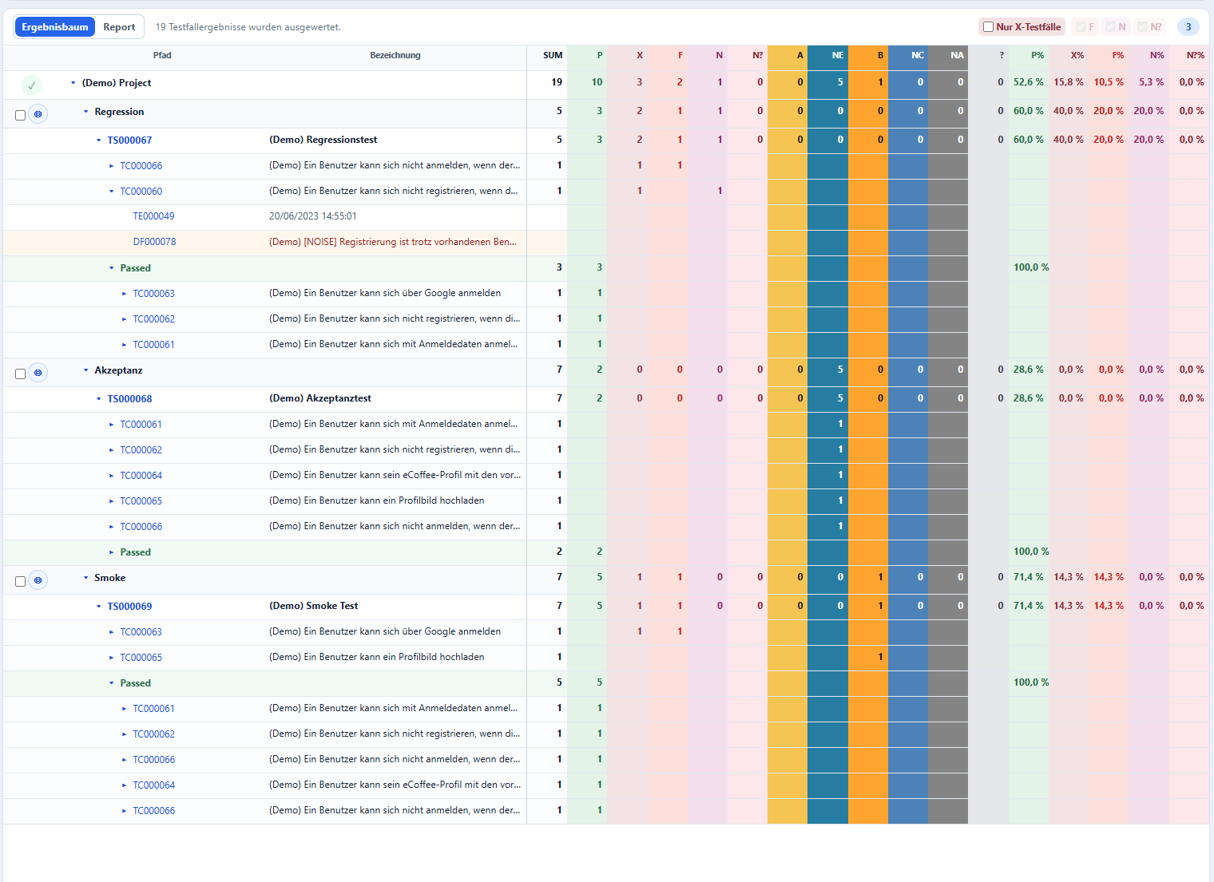Click the "(Demo) Smoke Test" label
The width and height of the screenshot is (1214, 882).
313,606
